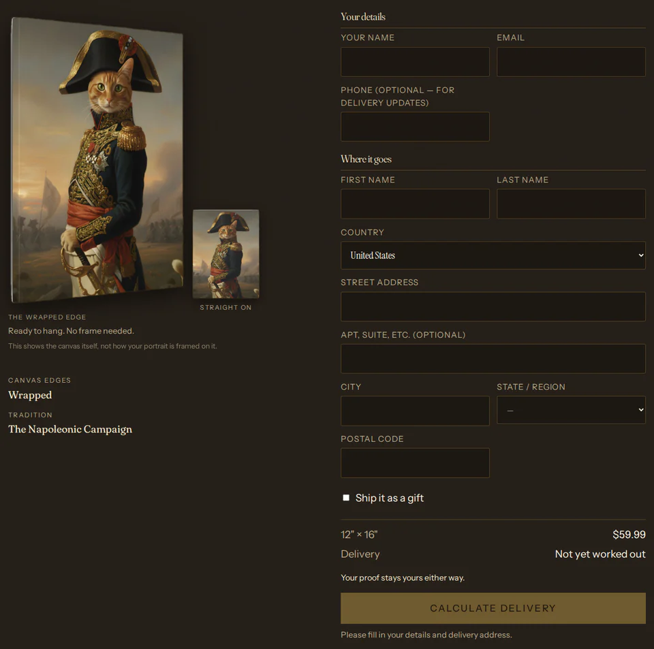Click the Street Address input field
654x649 pixels.
[x=493, y=306]
